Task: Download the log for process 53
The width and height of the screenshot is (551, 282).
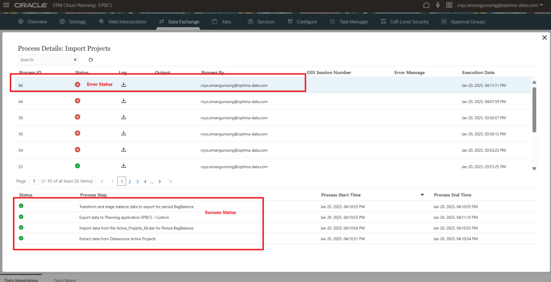Action: (124, 165)
